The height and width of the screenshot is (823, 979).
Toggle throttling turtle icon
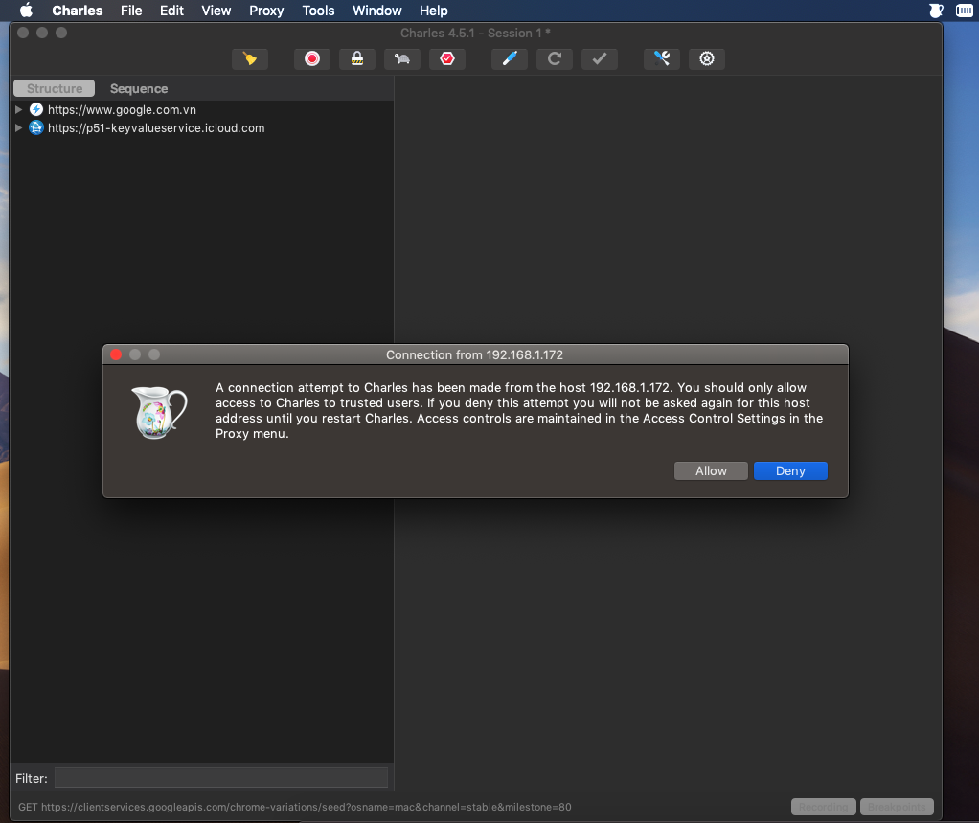pos(402,58)
